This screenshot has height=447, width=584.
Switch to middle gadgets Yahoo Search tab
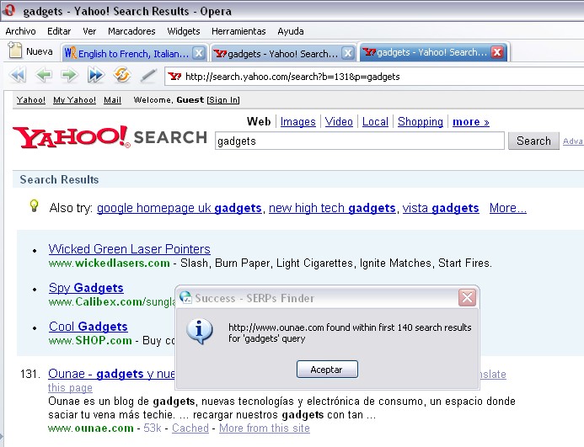pos(282,53)
